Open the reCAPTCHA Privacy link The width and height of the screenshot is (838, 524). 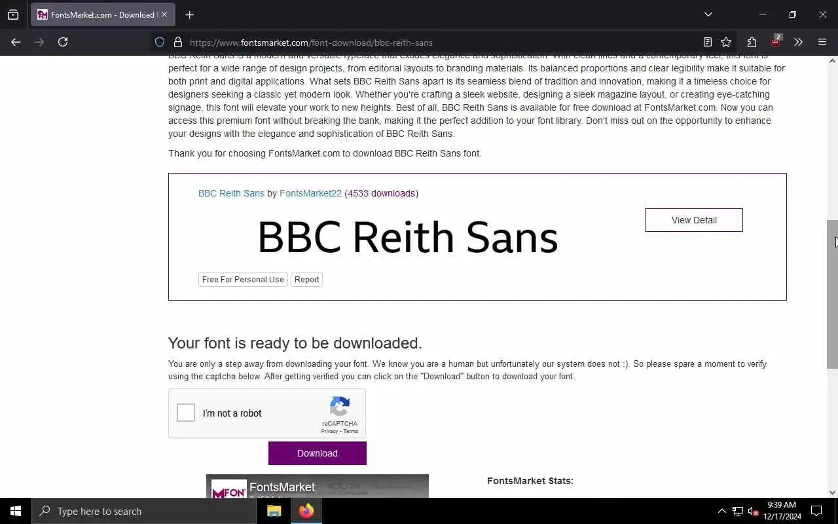[x=329, y=431]
